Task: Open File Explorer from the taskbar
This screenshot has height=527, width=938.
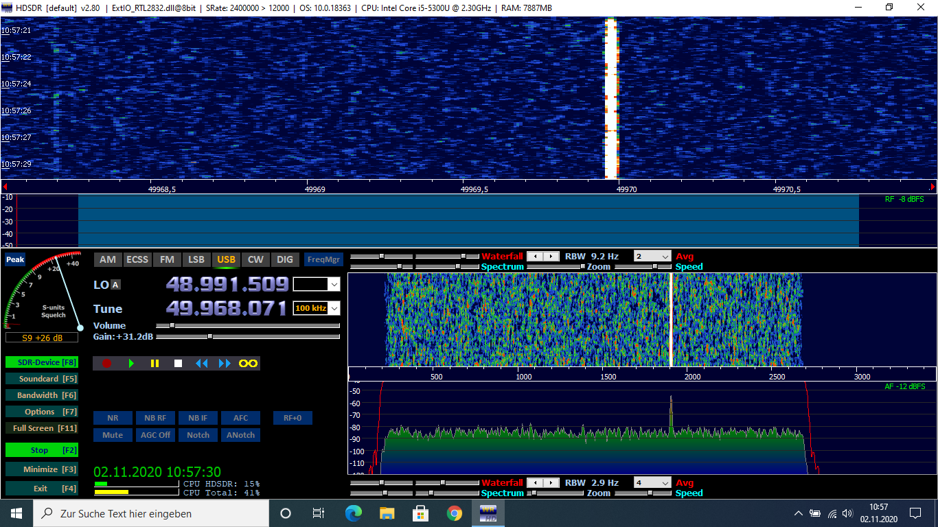Action: coord(387,513)
